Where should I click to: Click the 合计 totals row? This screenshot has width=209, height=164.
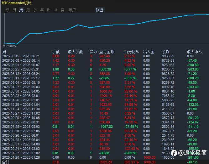pos(105,162)
